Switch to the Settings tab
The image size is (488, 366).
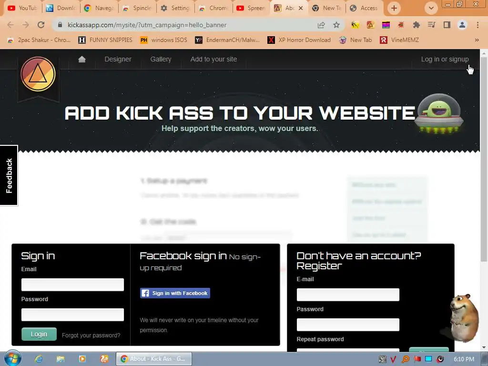[175, 8]
